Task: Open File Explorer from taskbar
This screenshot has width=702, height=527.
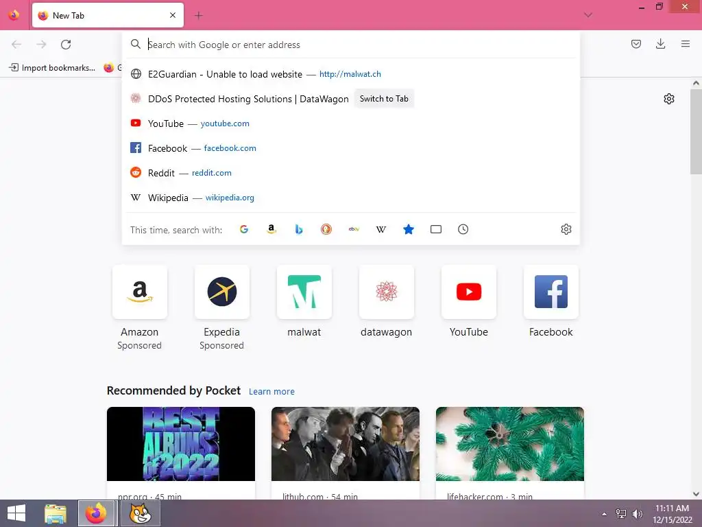Action: [56, 513]
